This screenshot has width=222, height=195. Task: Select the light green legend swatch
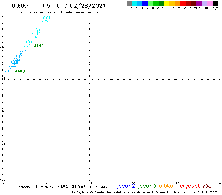(x=151, y=4)
